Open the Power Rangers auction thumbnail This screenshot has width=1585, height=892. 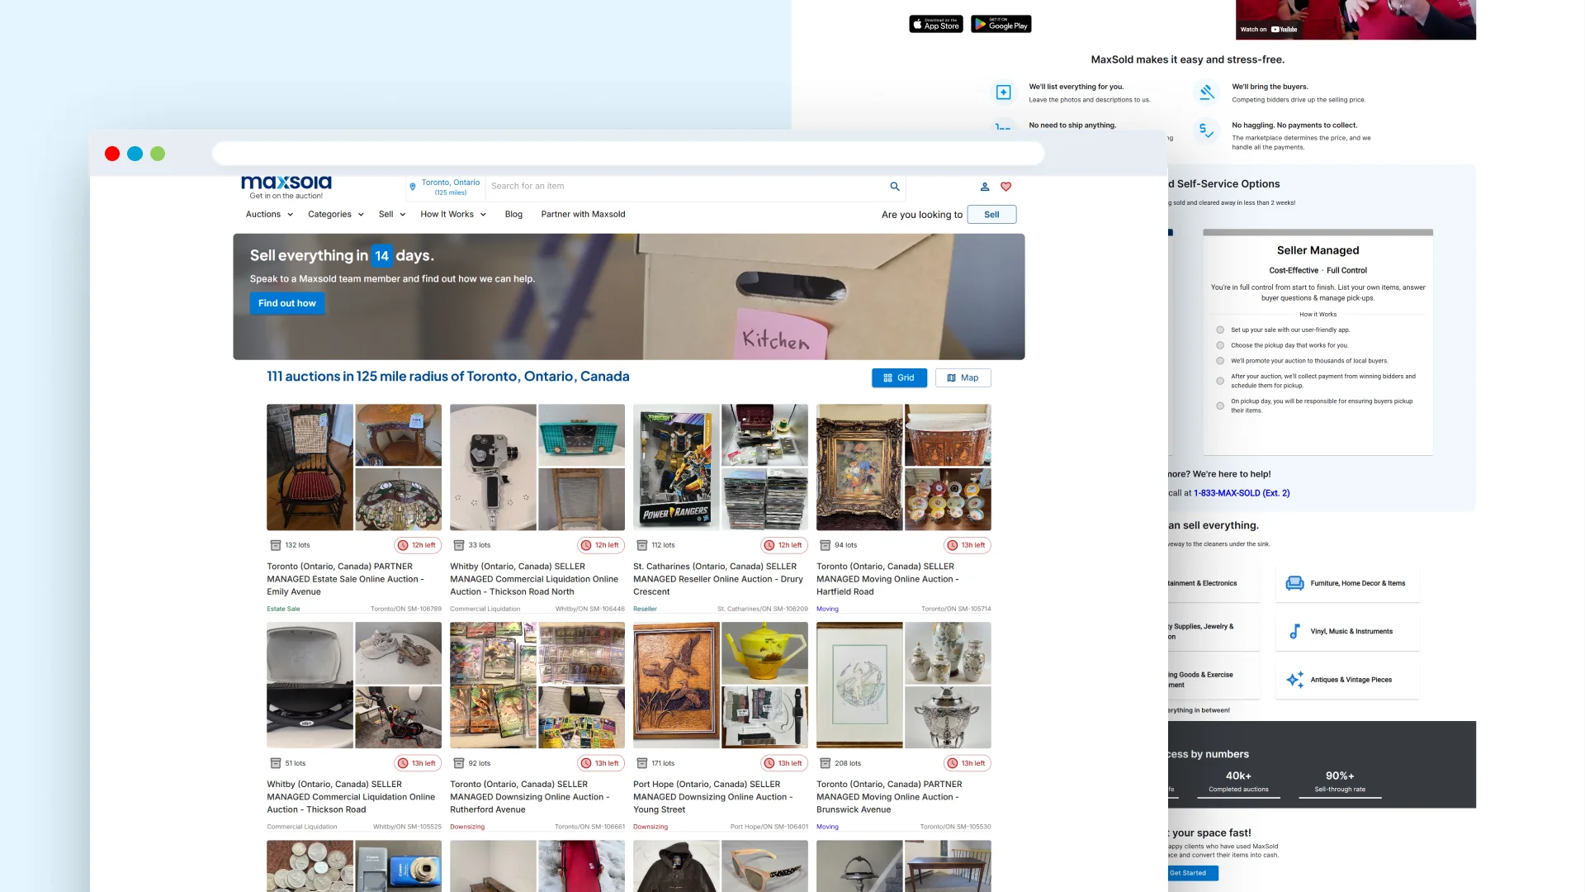(676, 467)
